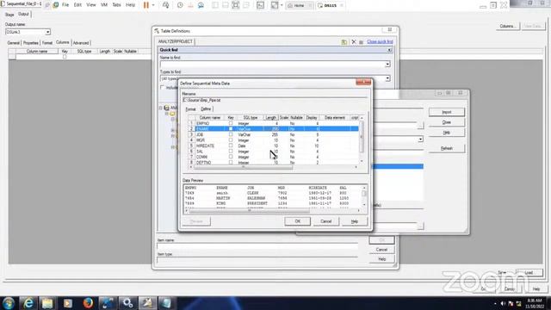551x310 pixels.
Task: Collapse the Quick find panel
Action: coord(389,50)
